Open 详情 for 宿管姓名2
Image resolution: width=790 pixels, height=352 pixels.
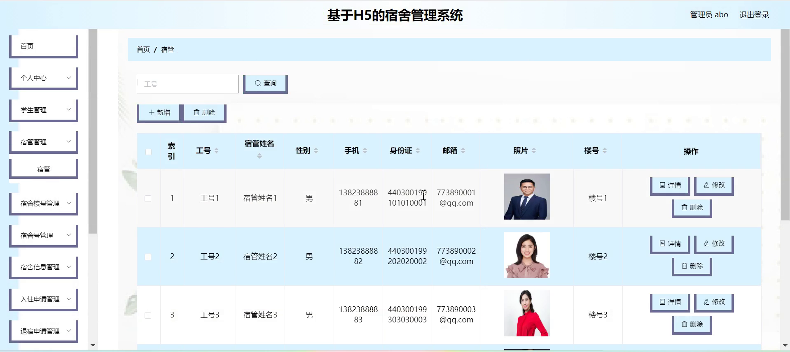click(671, 244)
